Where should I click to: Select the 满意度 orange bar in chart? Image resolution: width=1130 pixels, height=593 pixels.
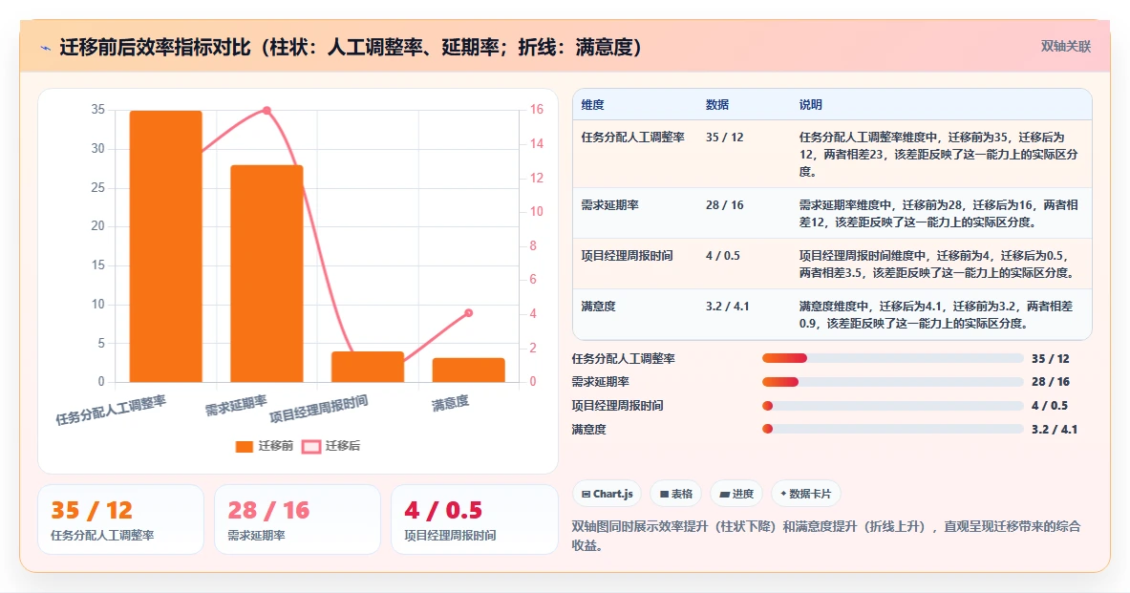468,370
